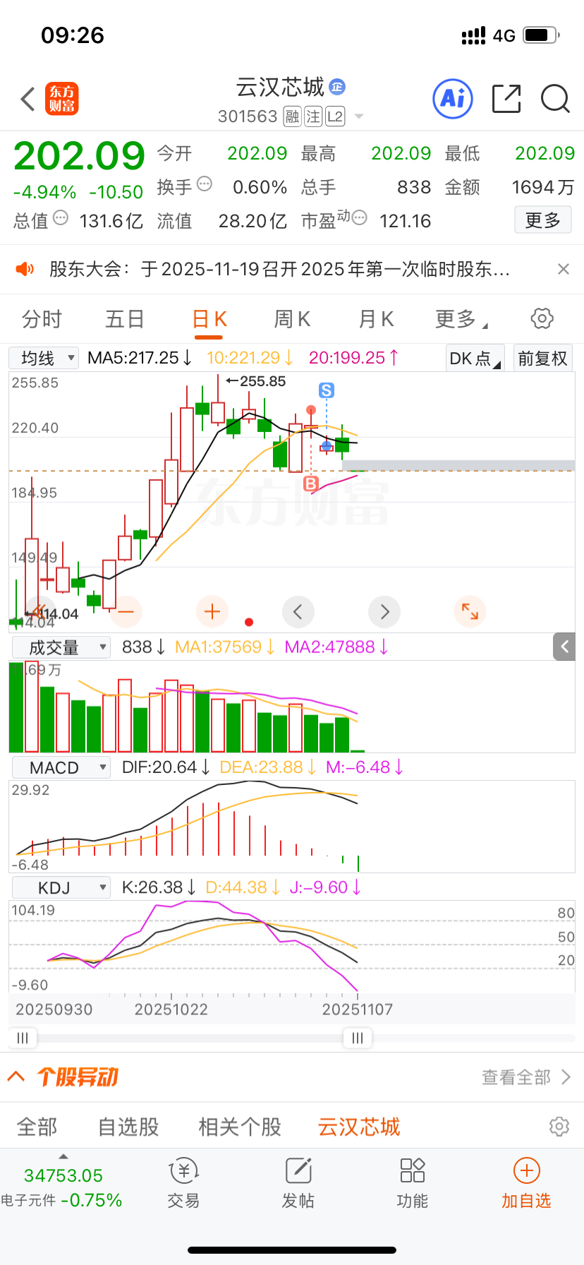Select the 日K tab

click(209, 319)
